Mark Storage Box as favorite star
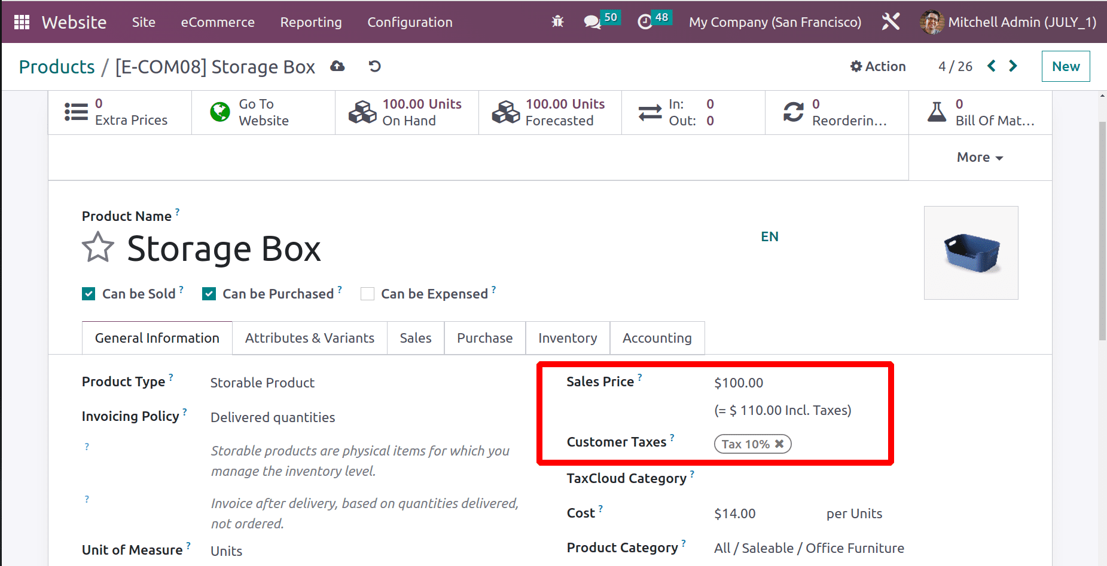The height and width of the screenshot is (566, 1107). (98, 247)
